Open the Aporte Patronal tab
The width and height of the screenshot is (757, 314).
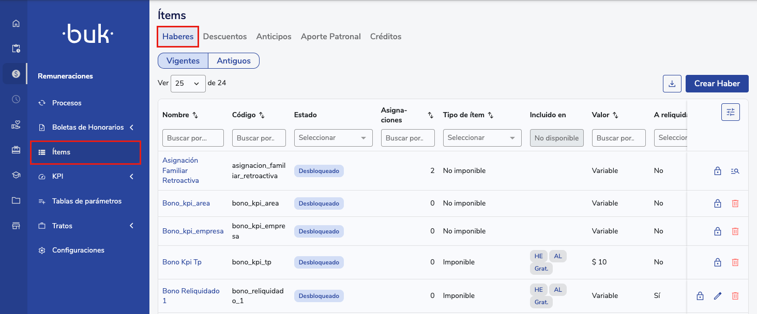(330, 37)
